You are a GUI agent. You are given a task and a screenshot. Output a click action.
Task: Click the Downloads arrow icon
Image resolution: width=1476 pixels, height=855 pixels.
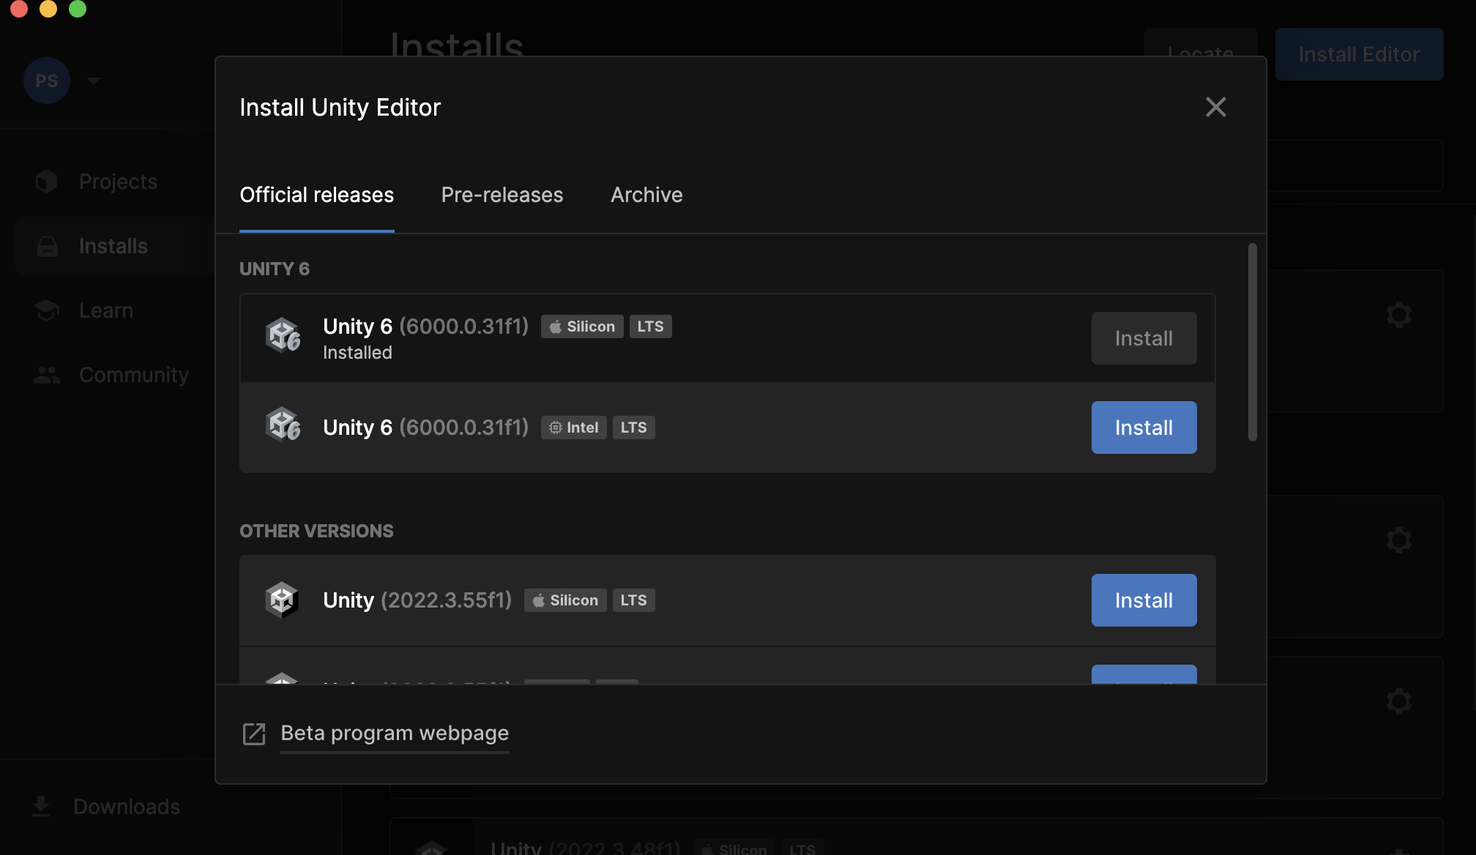tap(41, 806)
